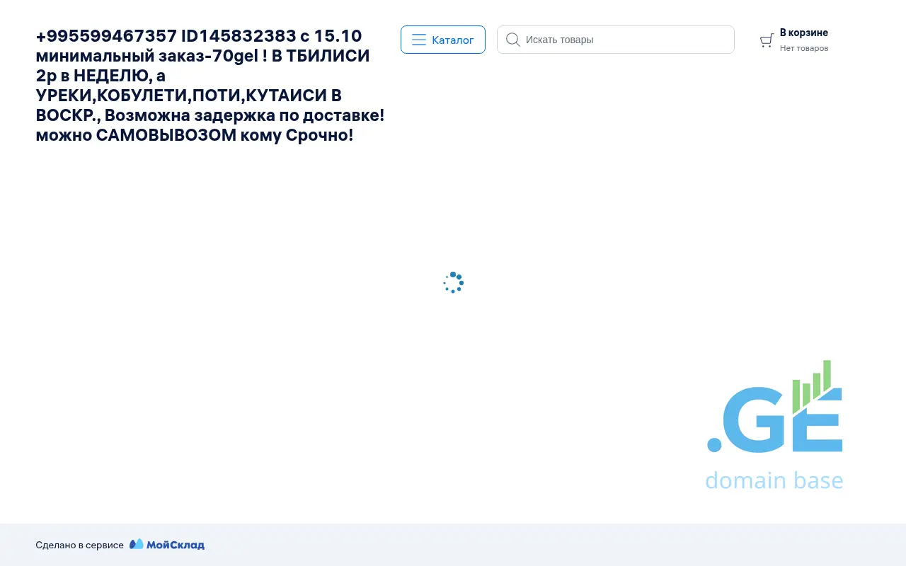Screen dimensions: 906x566
Task: Click the phone number +995599467357 in the header
Action: tap(106, 36)
